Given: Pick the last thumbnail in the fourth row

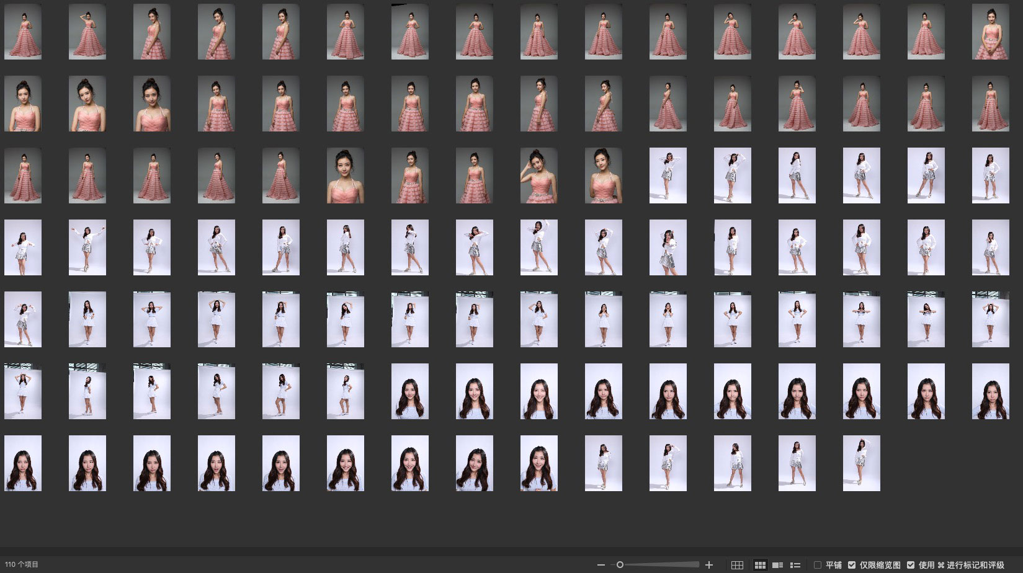Looking at the screenshot, I should point(990,247).
